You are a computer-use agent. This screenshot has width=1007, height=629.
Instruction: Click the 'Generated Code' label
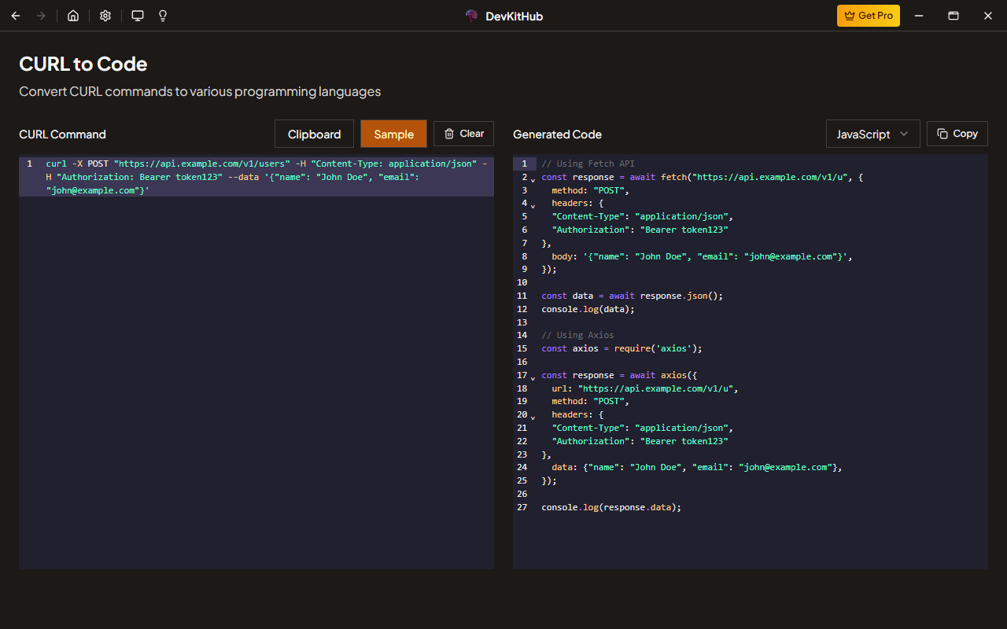point(557,134)
